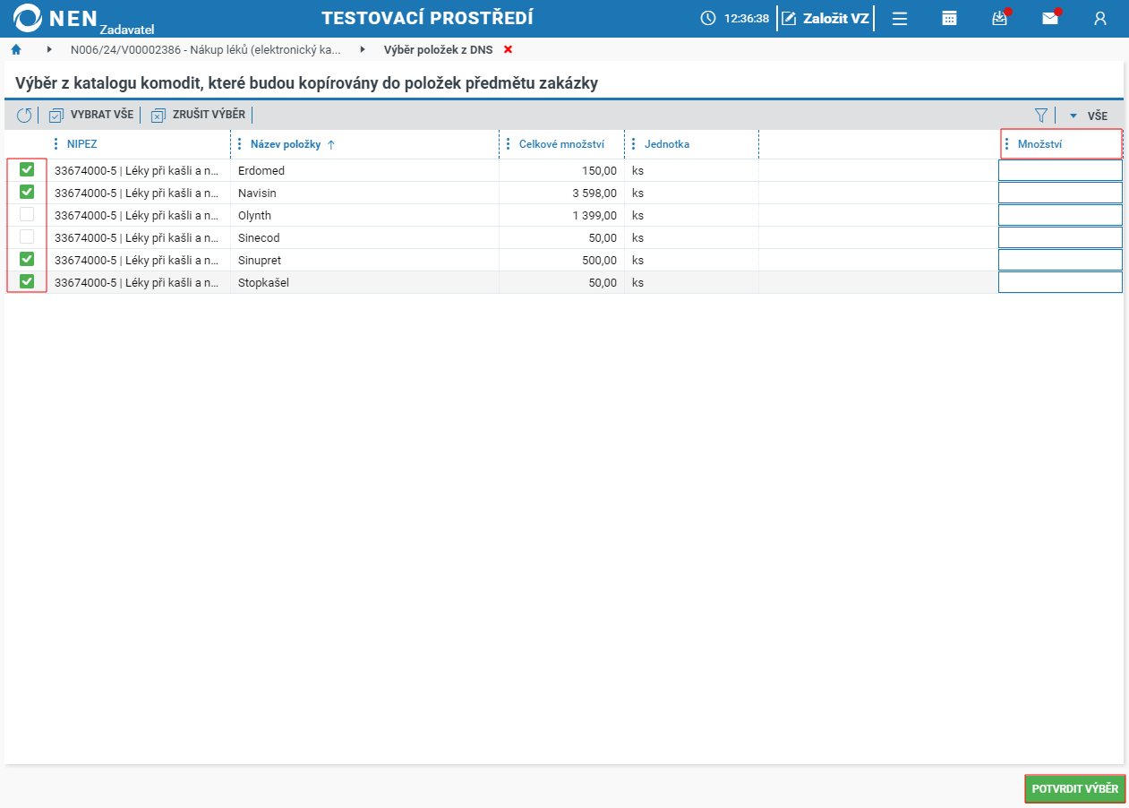Screen dimensions: 1129x808
Task: Select the Olynth item name cell
Action: (364, 215)
